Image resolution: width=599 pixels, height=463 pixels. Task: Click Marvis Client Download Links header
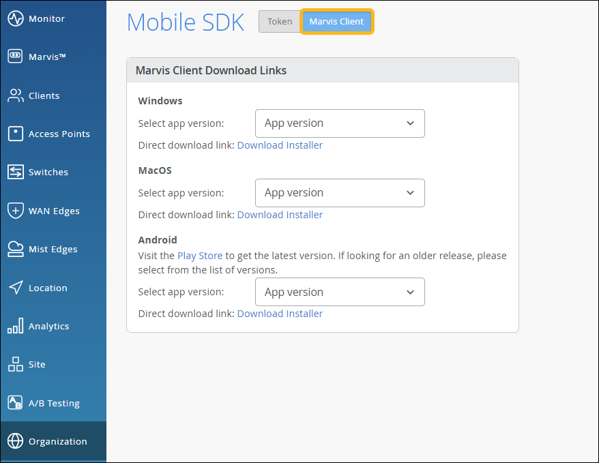coord(211,70)
